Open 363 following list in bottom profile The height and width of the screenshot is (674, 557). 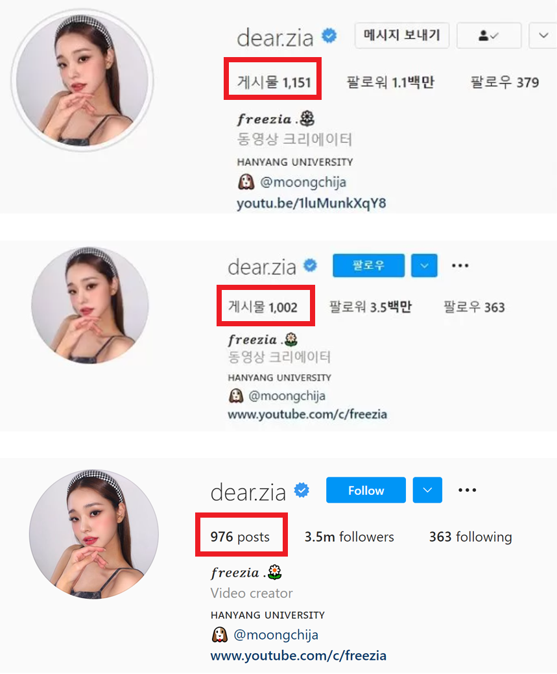(471, 537)
